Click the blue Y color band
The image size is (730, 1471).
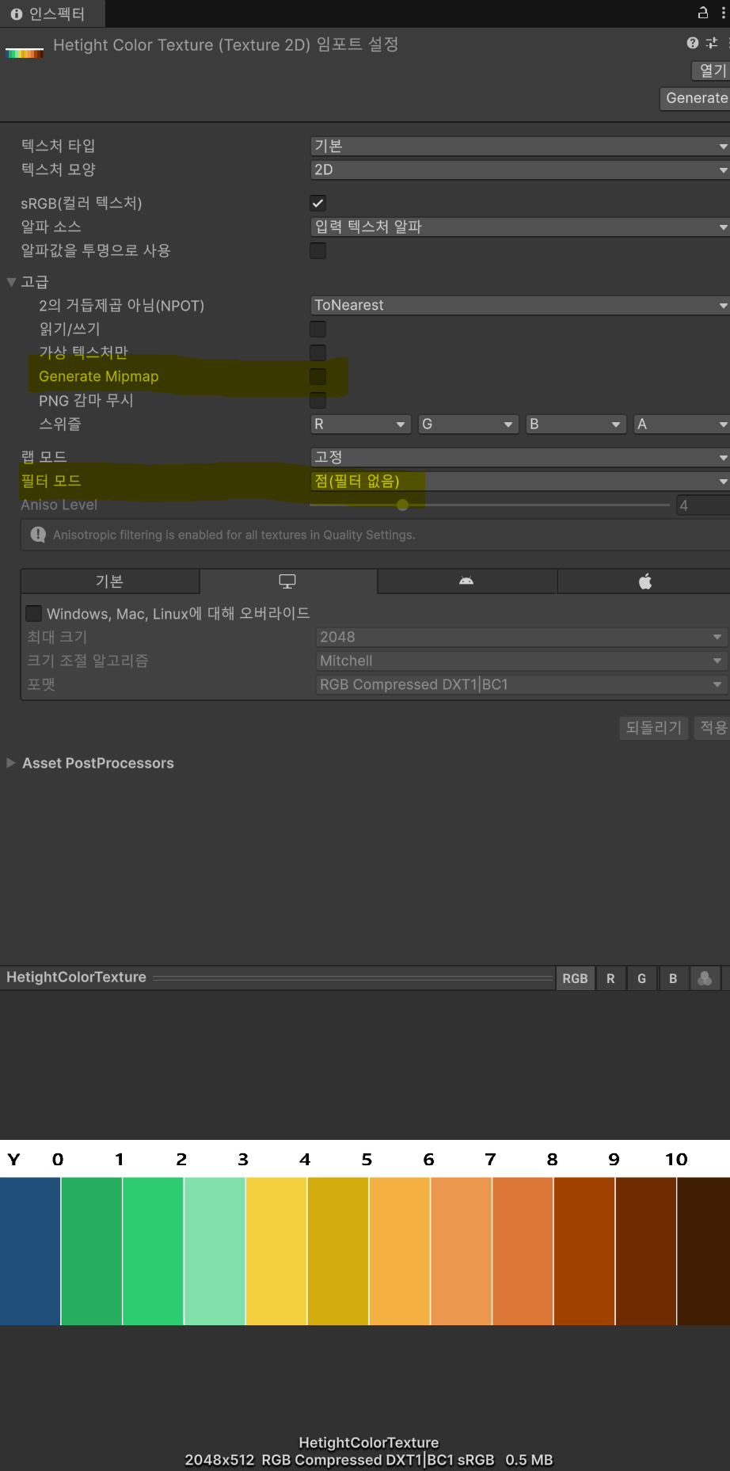click(30, 1251)
